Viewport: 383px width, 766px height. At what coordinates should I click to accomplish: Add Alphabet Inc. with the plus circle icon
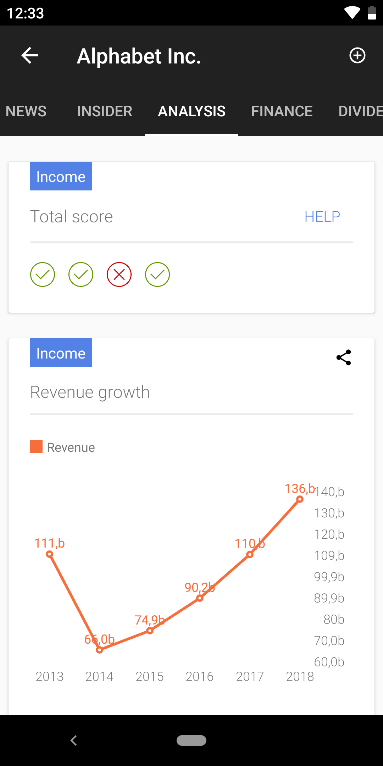point(357,56)
